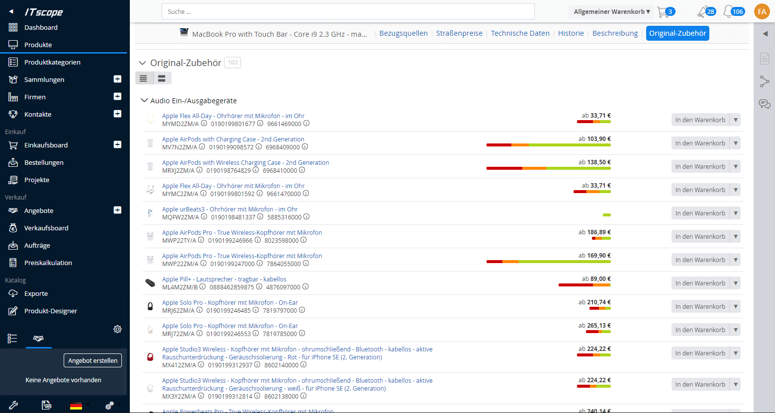The width and height of the screenshot is (775, 413).
Task: Change language via the German flag
Action: click(76, 406)
